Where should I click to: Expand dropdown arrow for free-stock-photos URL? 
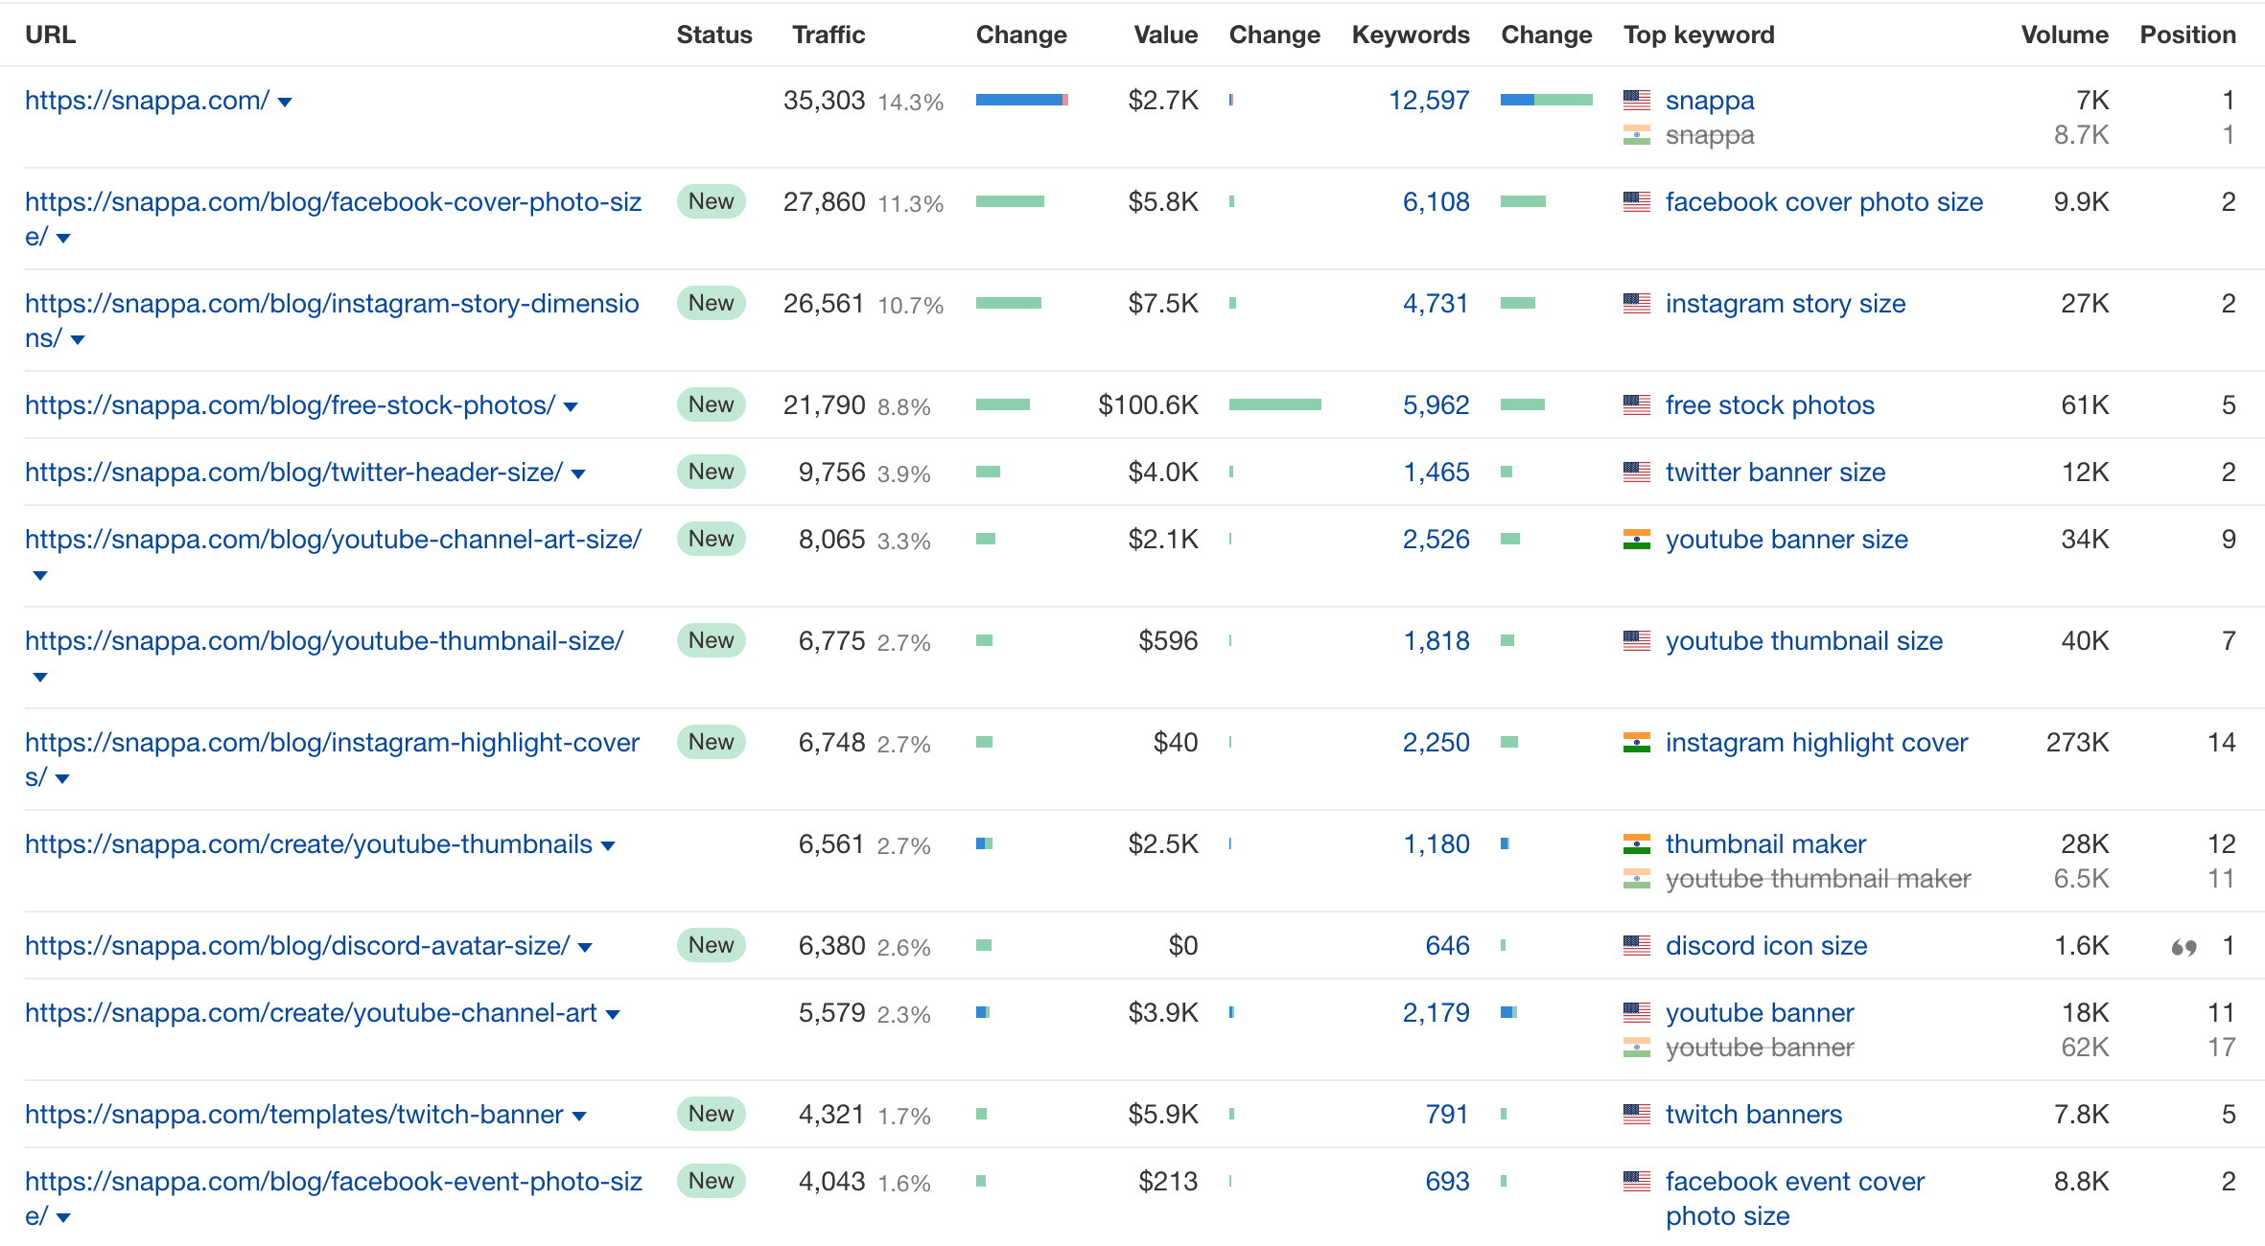pos(571,407)
